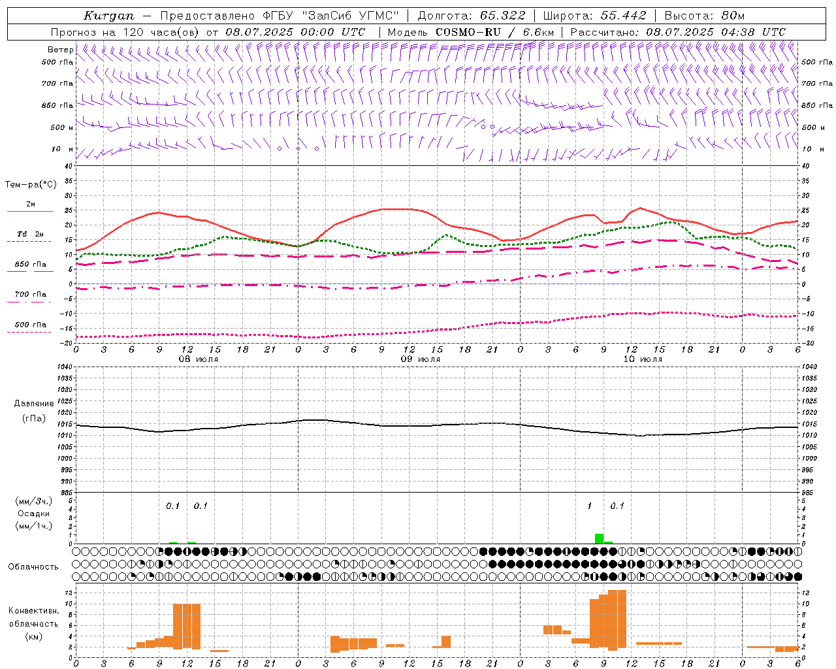Click the Td 2м dew point legend entry
This screenshot has width=836, height=669.
point(31,234)
